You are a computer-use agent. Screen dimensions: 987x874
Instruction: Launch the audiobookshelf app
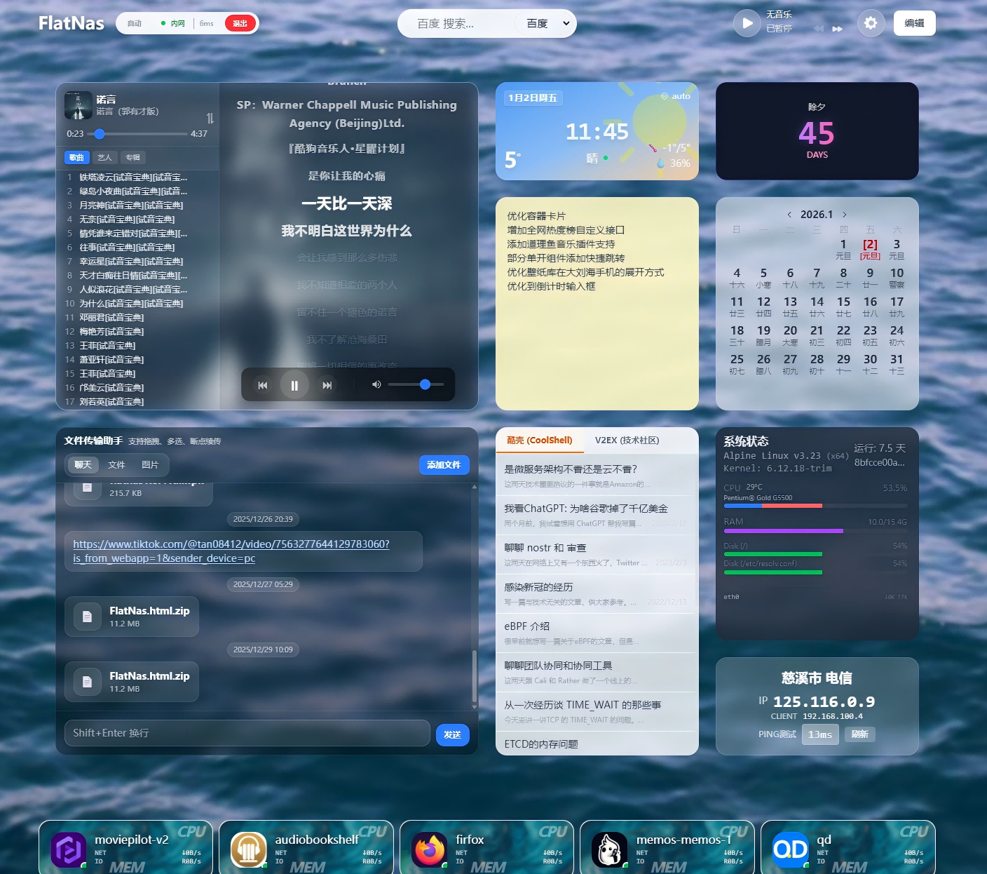[x=249, y=849]
